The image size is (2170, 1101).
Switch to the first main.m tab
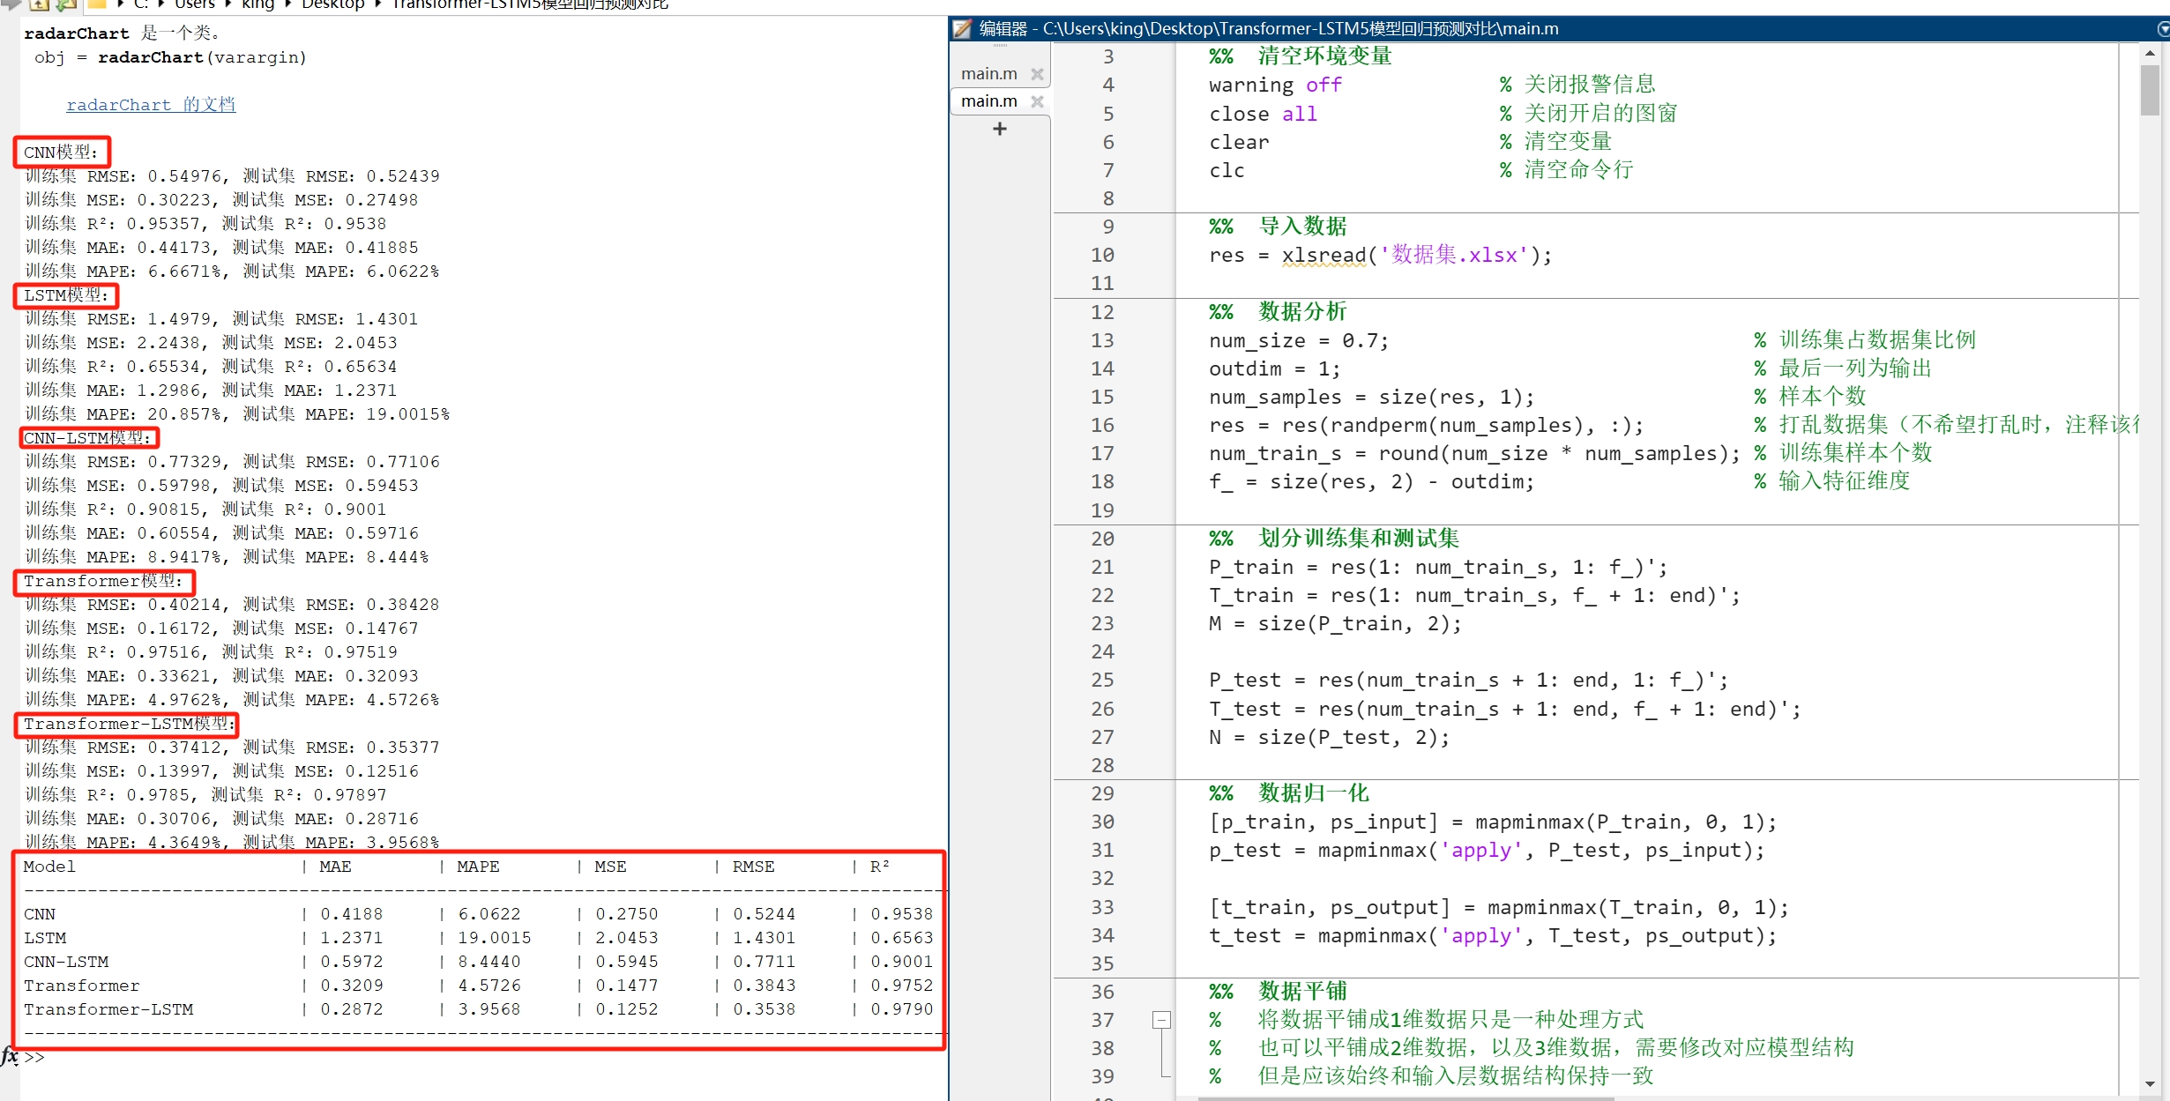988,73
